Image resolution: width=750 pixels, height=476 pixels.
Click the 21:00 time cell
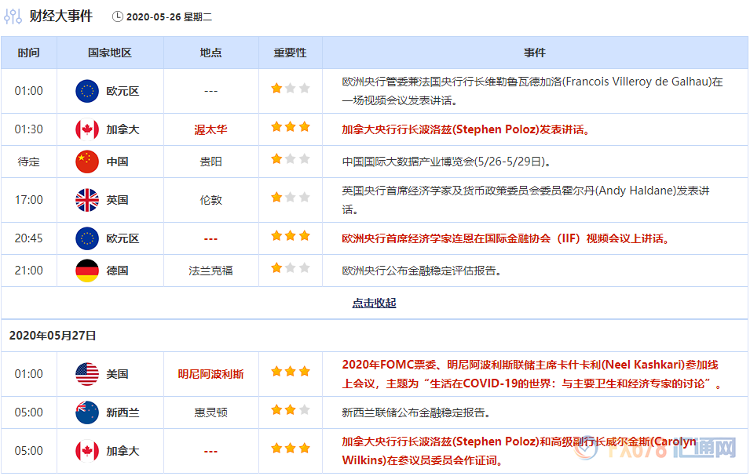(29, 271)
